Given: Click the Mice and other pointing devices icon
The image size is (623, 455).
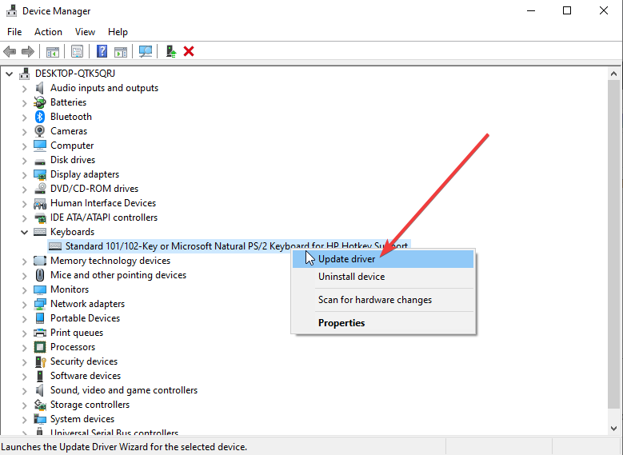Looking at the screenshot, I should pyautogui.click(x=40, y=275).
